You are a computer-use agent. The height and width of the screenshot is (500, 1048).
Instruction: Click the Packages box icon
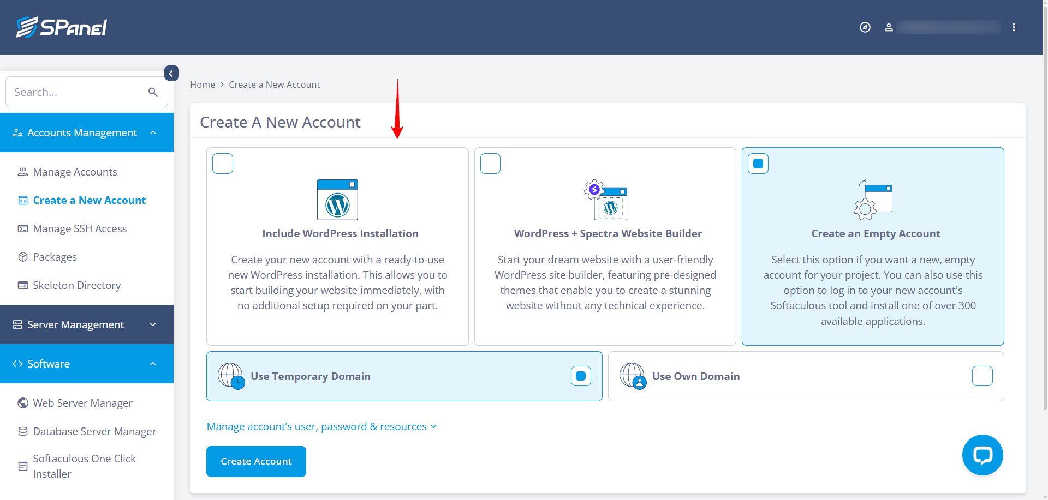point(23,257)
